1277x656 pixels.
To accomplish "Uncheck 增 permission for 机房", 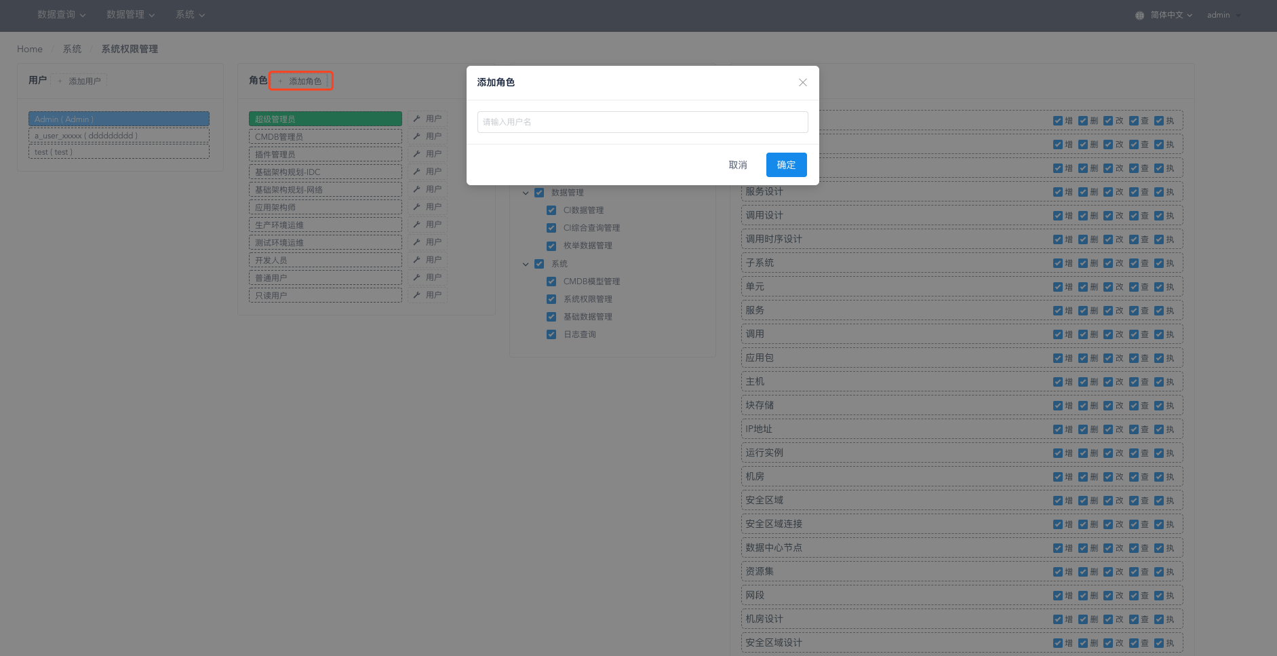I will point(1058,477).
